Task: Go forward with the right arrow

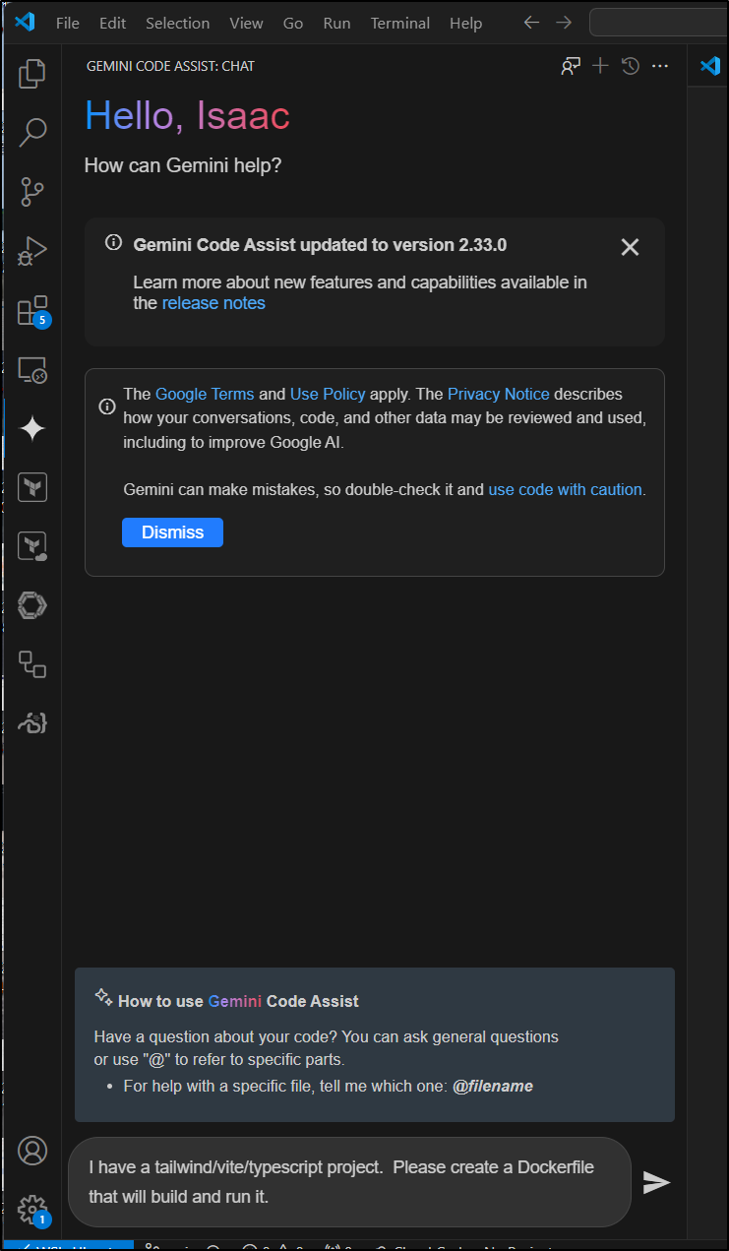Action: pos(564,22)
